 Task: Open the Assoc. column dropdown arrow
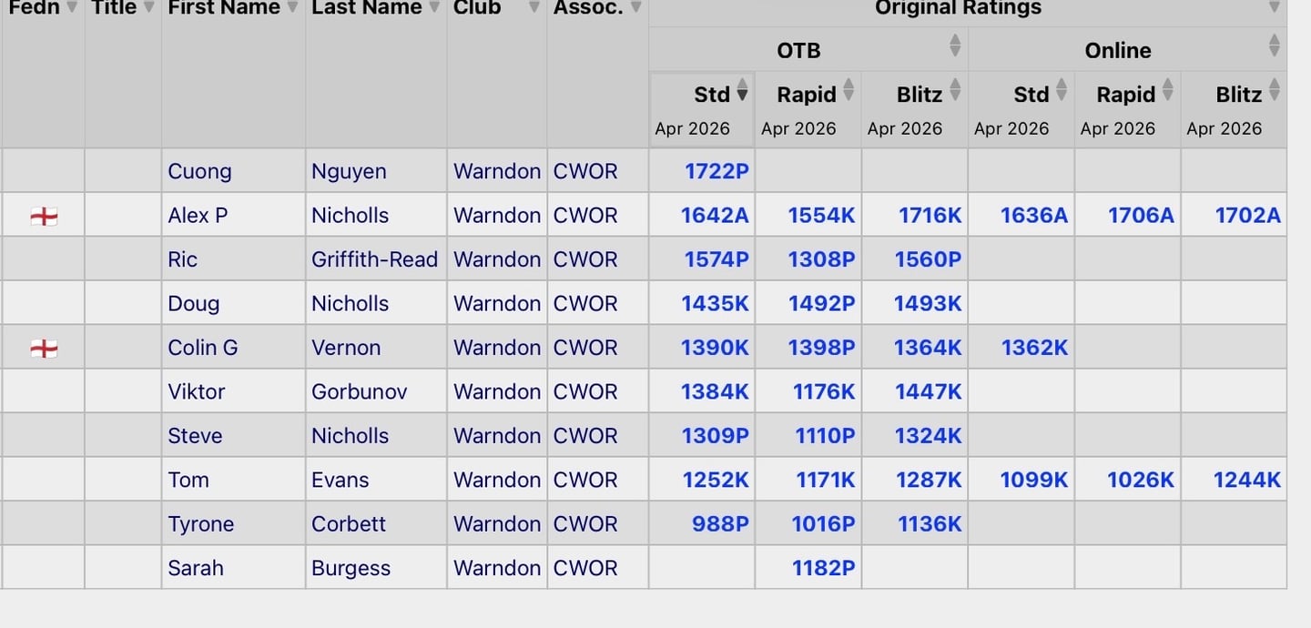(635, 8)
